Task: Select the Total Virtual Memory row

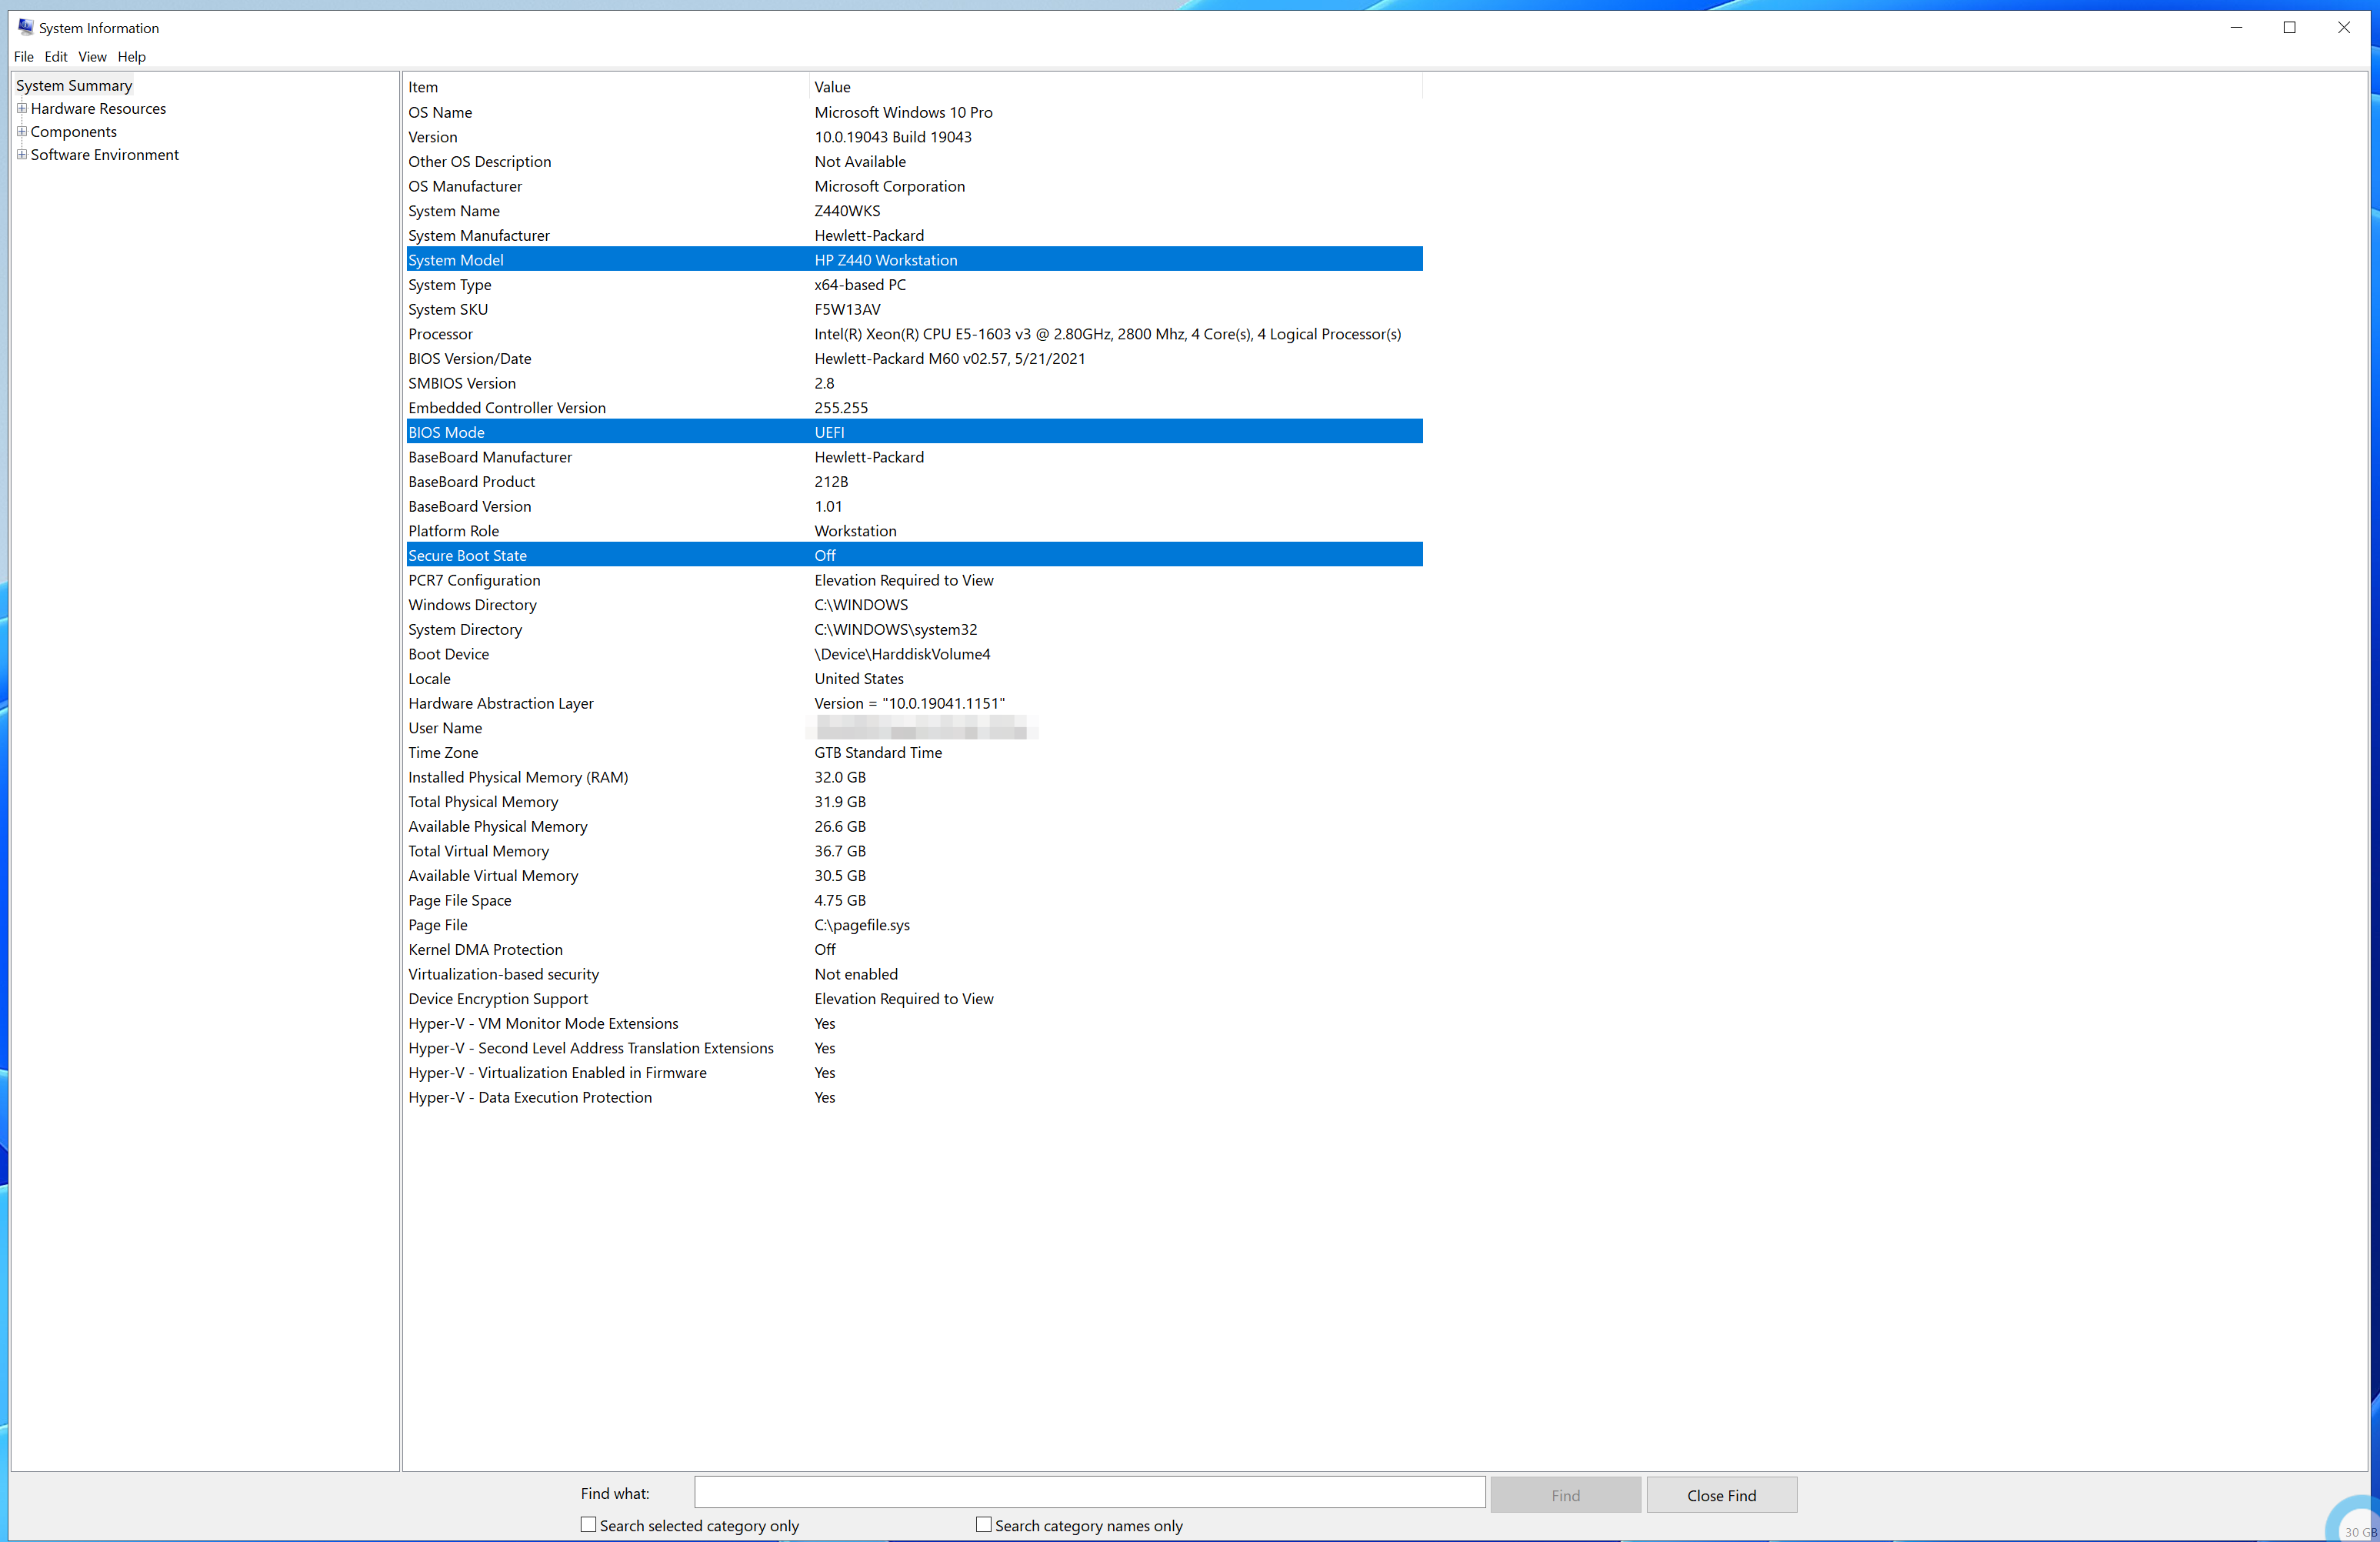Action: (x=914, y=851)
